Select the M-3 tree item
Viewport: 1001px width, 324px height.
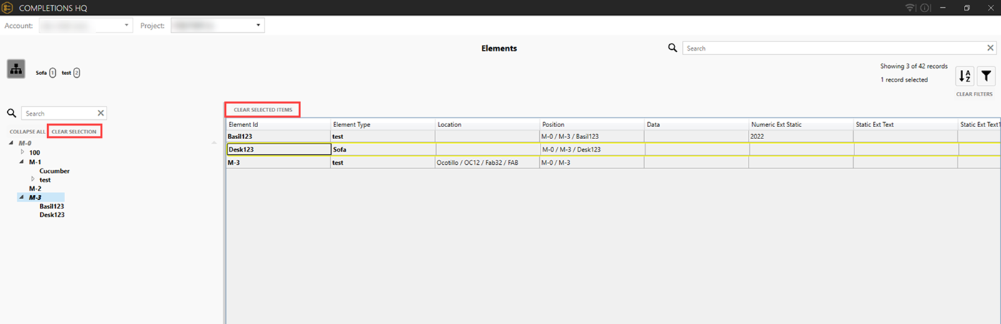(x=35, y=197)
